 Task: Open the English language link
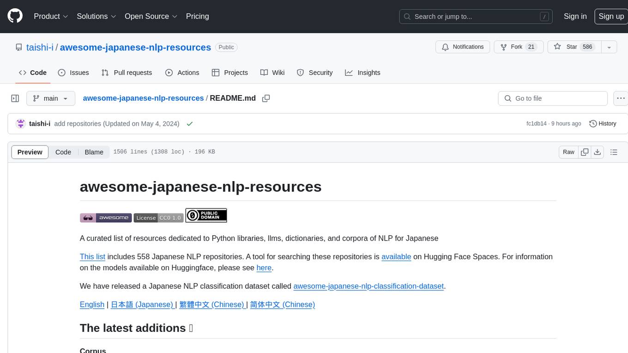(x=92, y=304)
